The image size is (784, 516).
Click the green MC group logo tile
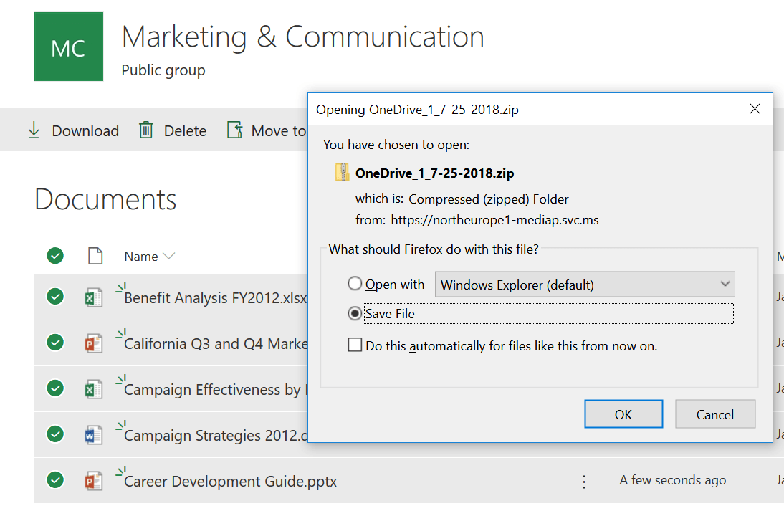click(69, 47)
